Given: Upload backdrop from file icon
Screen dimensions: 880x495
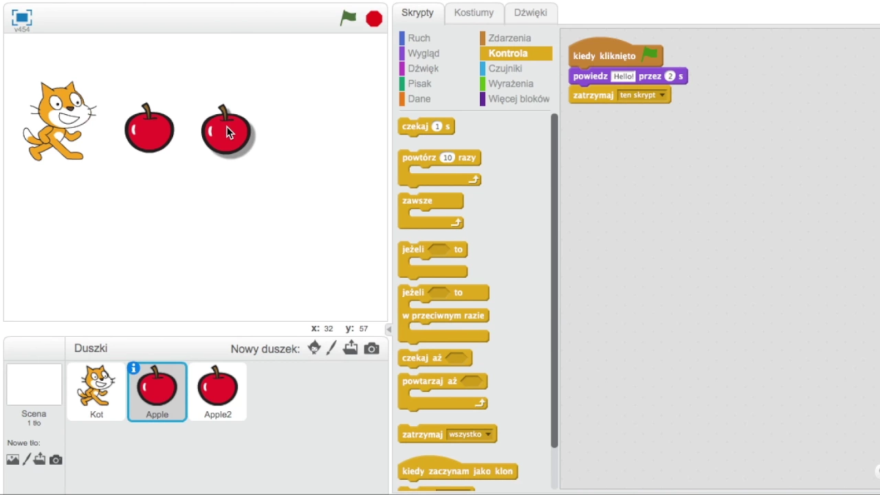Looking at the screenshot, I should (x=40, y=459).
